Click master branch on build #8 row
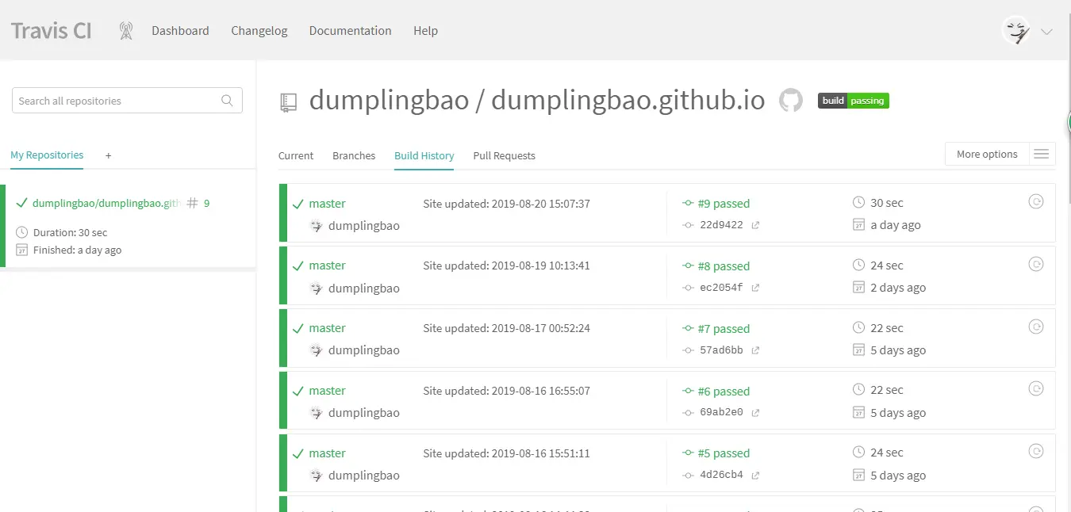Image resolution: width=1071 pixels, height=512 pixels. (327, 266)
